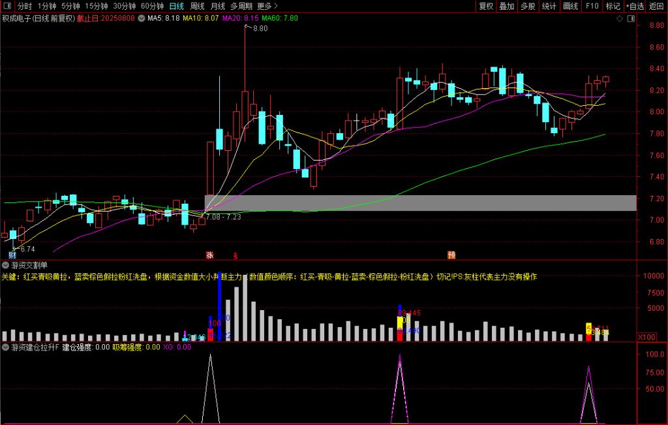Click the orange 预 forecast marker
The width and height of the screenshot is (668, 425).
451,255
